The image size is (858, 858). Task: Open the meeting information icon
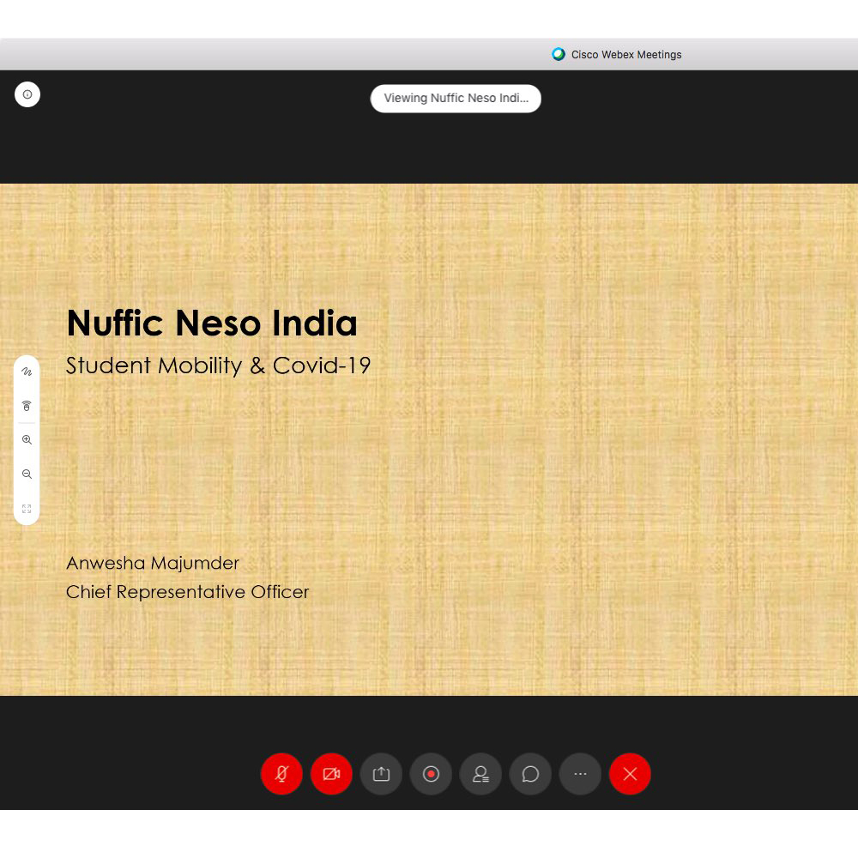(27, 94)
